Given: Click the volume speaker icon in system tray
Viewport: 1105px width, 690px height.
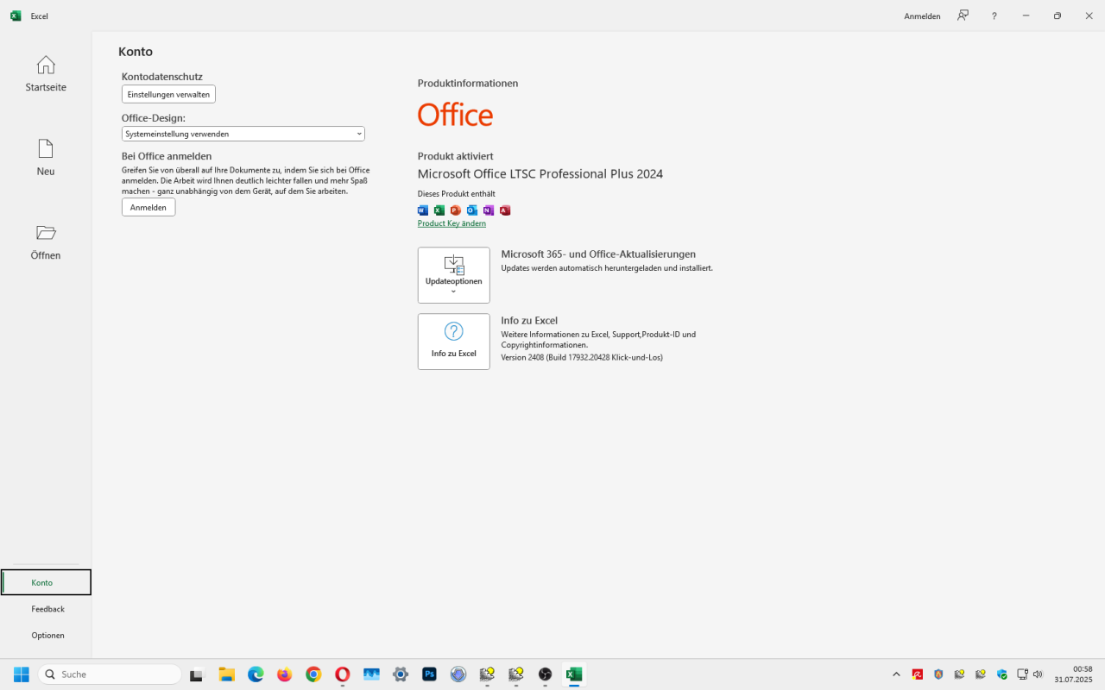Looking at the screenshot, I should (1038, 674).
